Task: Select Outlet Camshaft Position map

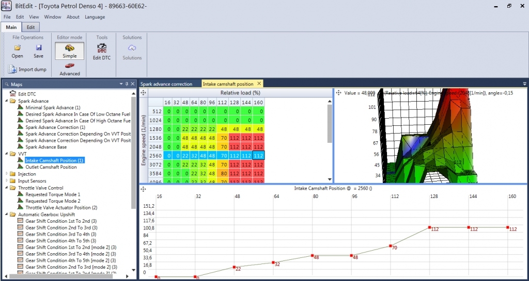Action: tap(51, 167)
